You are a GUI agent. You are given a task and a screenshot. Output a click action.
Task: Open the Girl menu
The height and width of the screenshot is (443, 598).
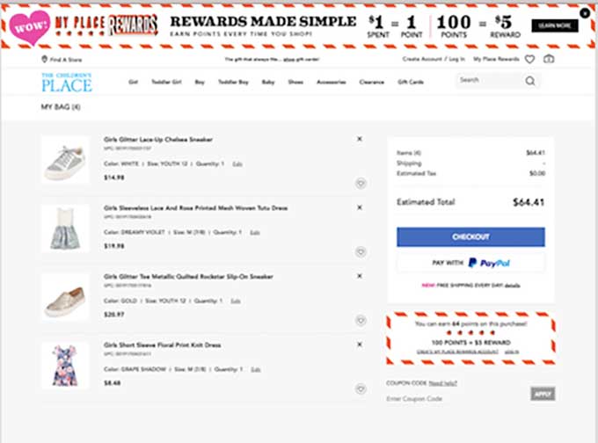(x=133, y=82)
